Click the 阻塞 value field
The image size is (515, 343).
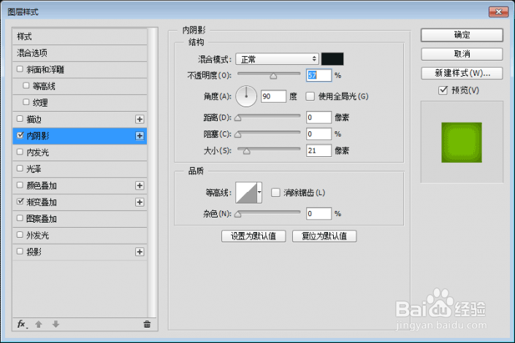319,134
